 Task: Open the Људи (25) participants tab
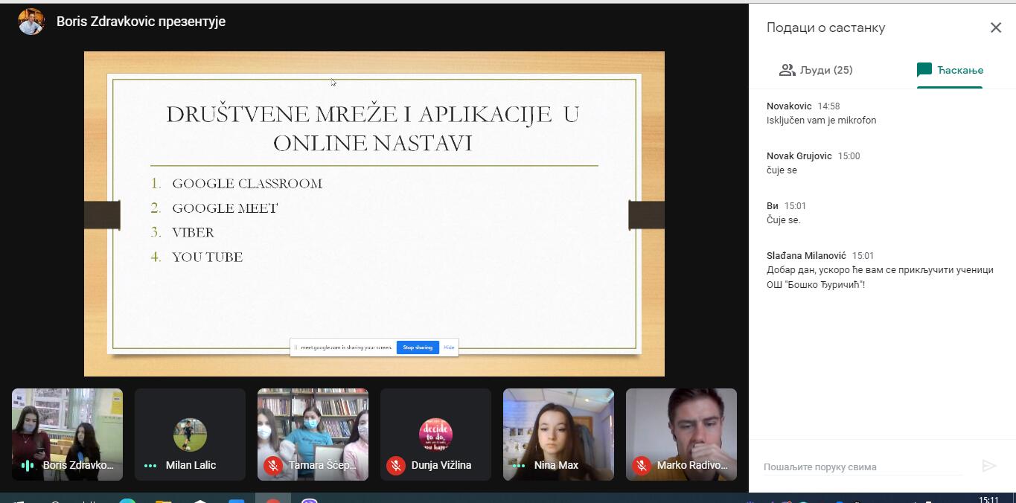point(816,70)
